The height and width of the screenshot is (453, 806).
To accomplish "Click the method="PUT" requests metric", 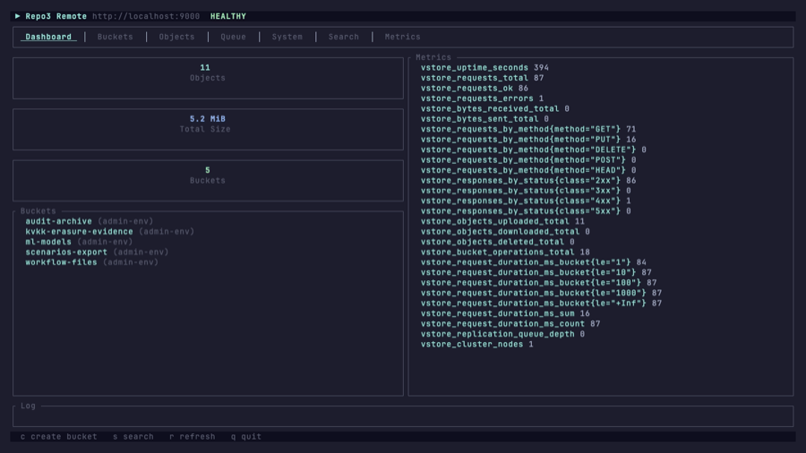I will coord(528,140).
